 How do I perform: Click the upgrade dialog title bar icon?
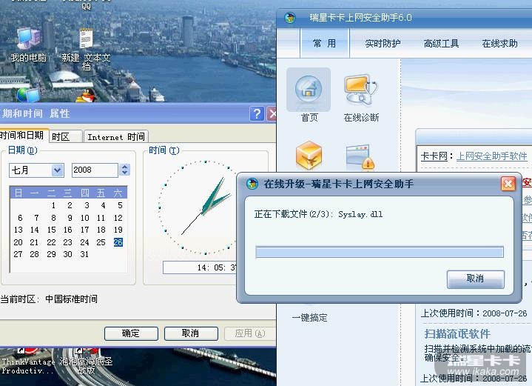[x=252, y=184]
